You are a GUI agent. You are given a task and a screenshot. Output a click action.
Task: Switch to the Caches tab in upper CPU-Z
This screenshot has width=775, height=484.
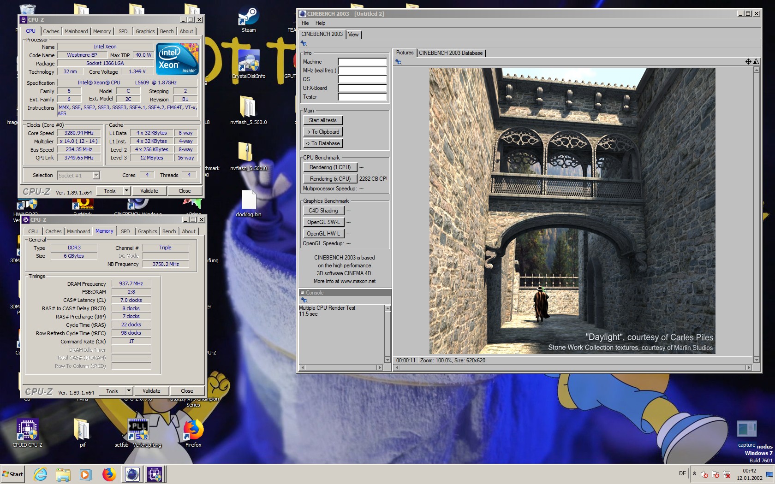(x=51, y=31)
